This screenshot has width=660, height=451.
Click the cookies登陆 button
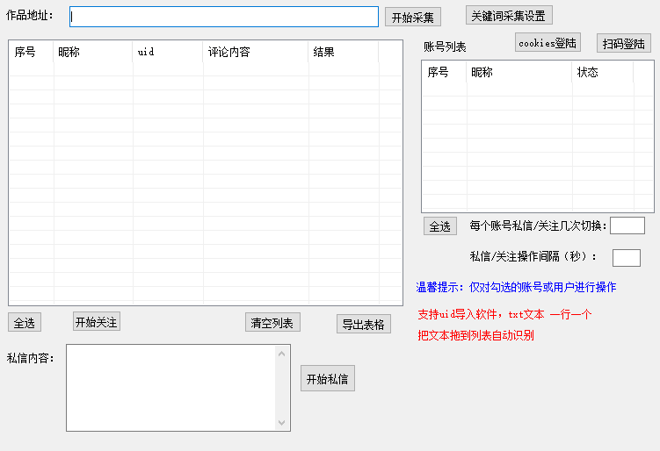tap(548, 42)
